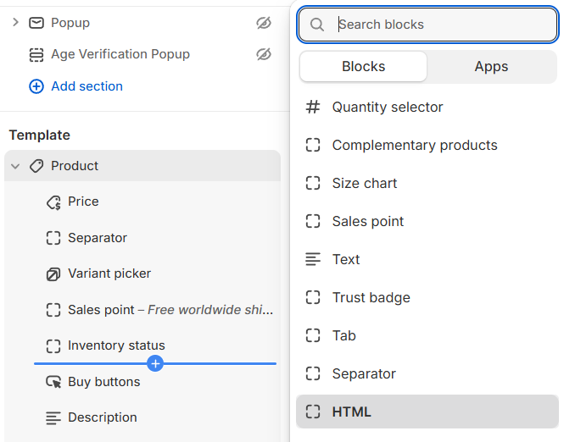Collapse the Product template section
The image size is (564, 442).
coord(15,166)
